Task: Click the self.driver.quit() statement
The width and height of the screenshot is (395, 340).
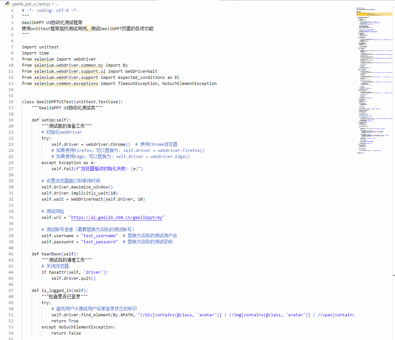Action: point(73,278)
